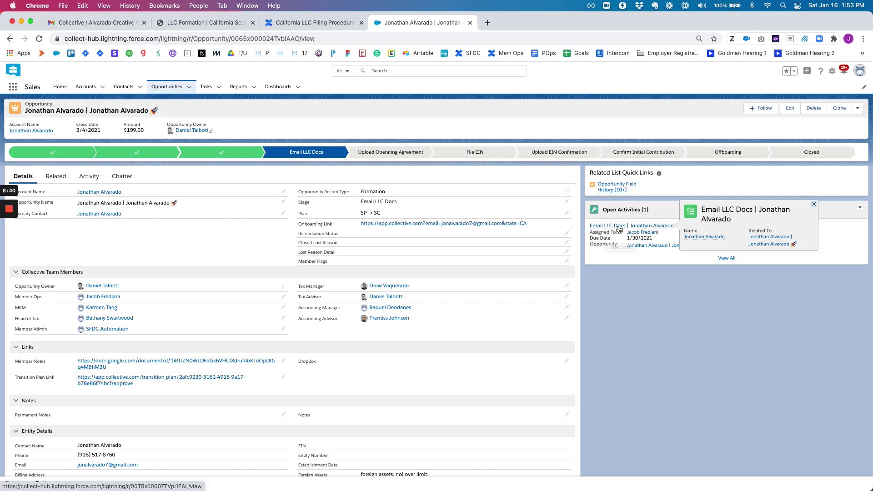The width and height of the screenshot is (873, 491).
Task: Click the help question mark icon
Action: (x=820, y=71)
